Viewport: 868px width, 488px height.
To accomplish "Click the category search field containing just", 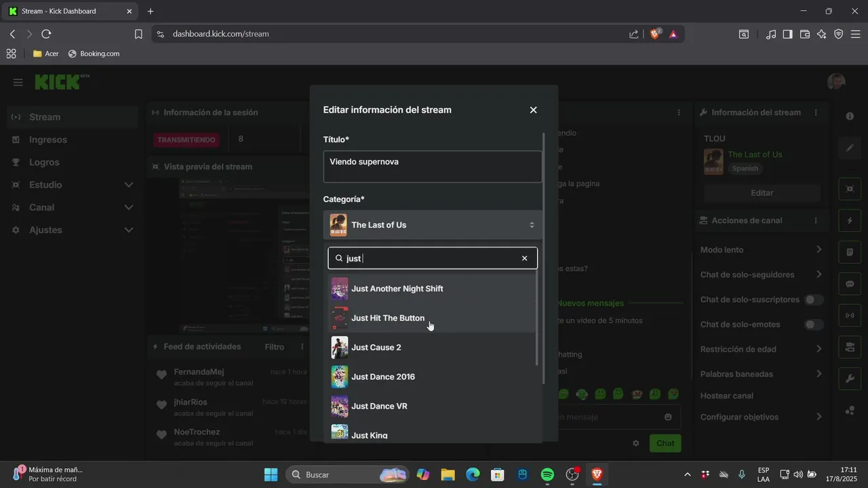I will point(433,258).
